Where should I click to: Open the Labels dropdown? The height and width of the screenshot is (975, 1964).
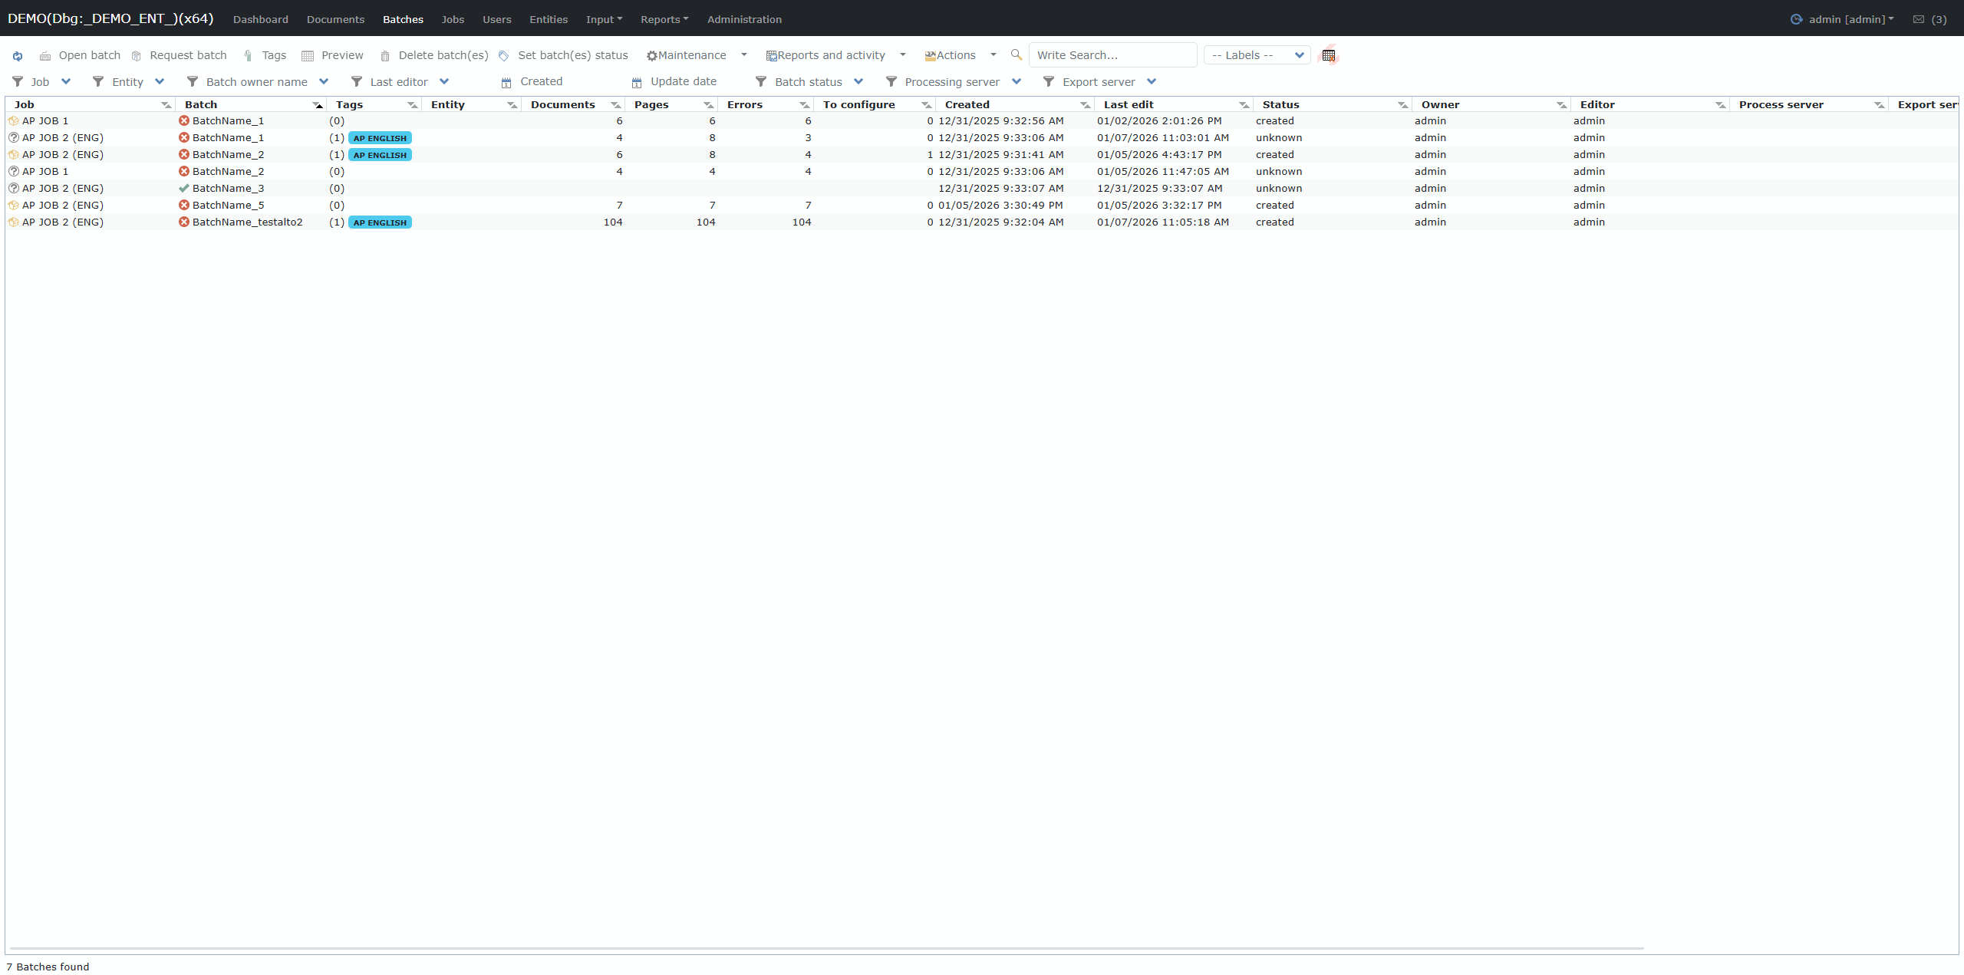pyautogui.click(x=1257, y=55)
